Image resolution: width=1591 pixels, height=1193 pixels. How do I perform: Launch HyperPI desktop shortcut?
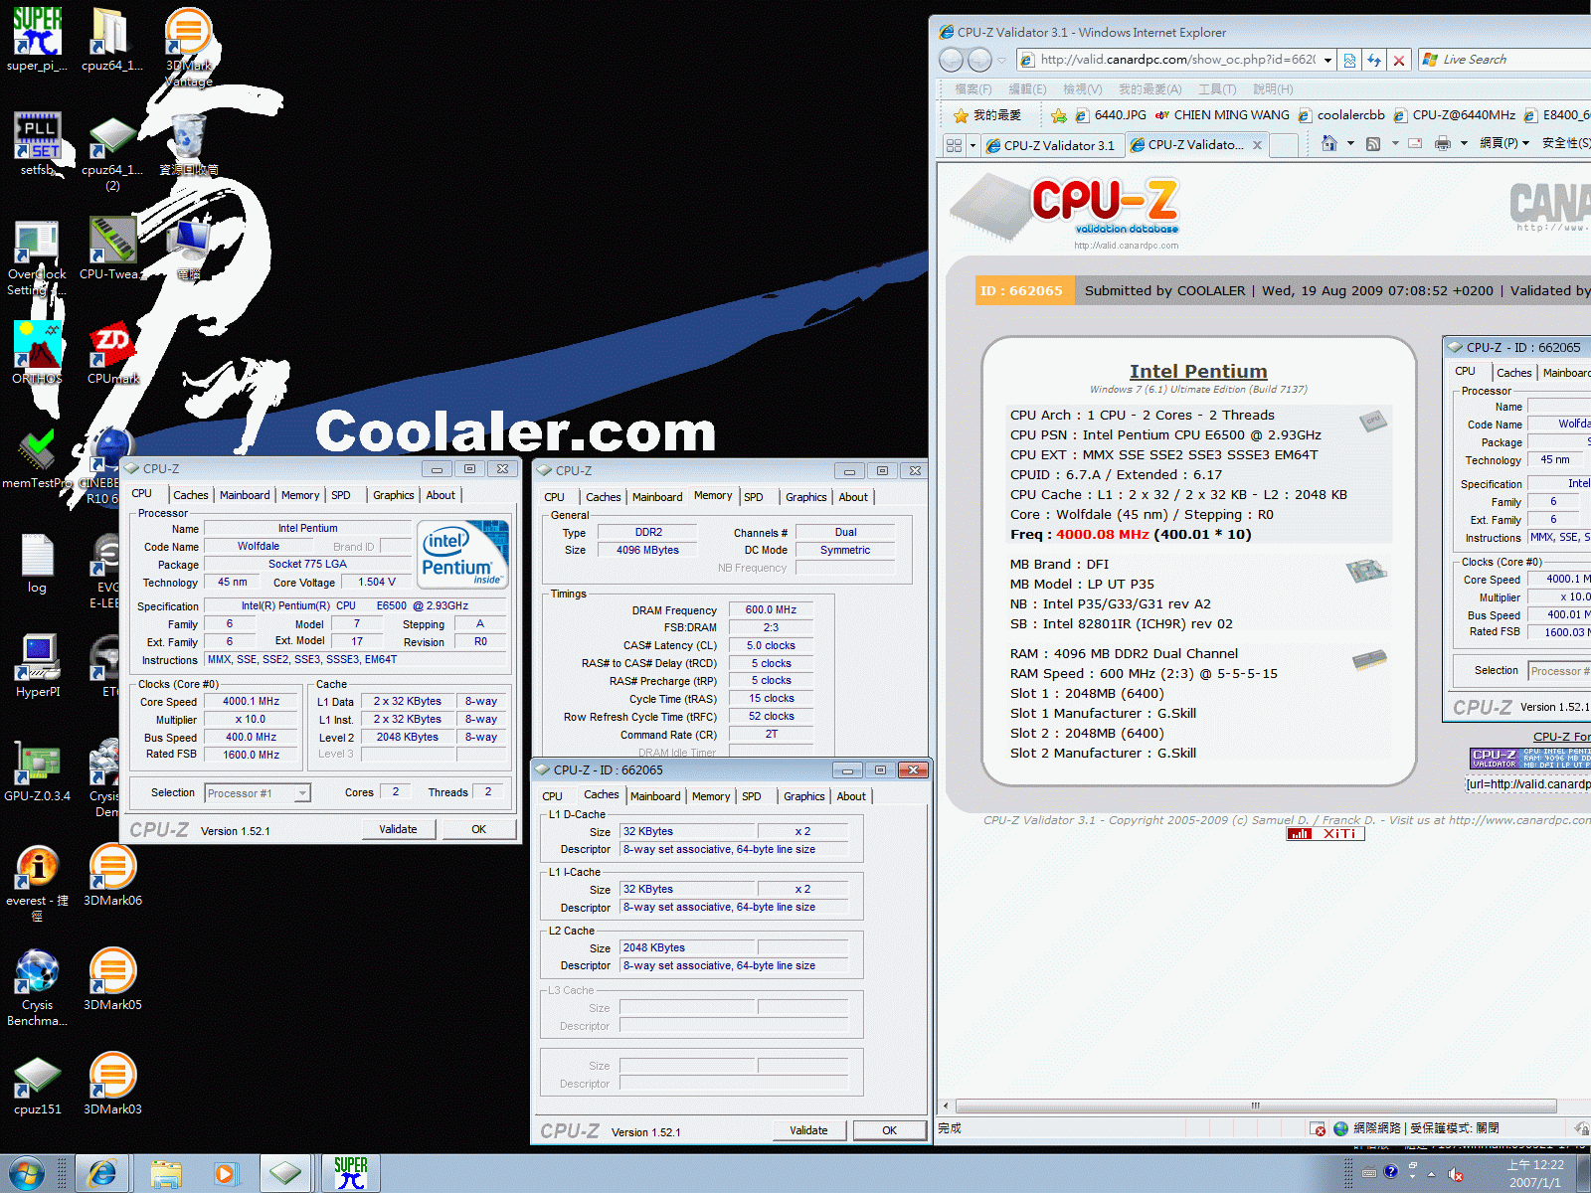pyautogui.click(x=38, y=666)
